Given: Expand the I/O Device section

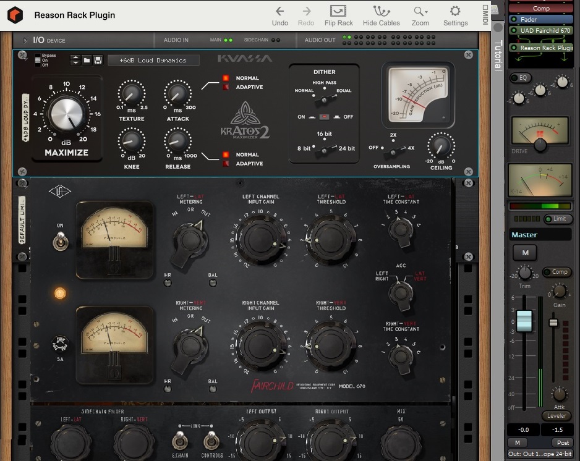Looking at the screenshot, I should (25, 40).
